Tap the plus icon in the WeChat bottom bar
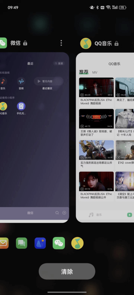 point(64,213)
